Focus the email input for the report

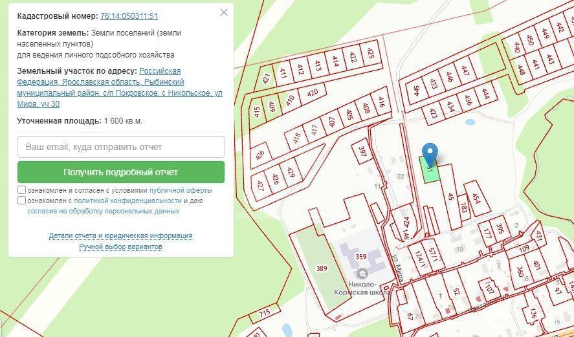121,147
